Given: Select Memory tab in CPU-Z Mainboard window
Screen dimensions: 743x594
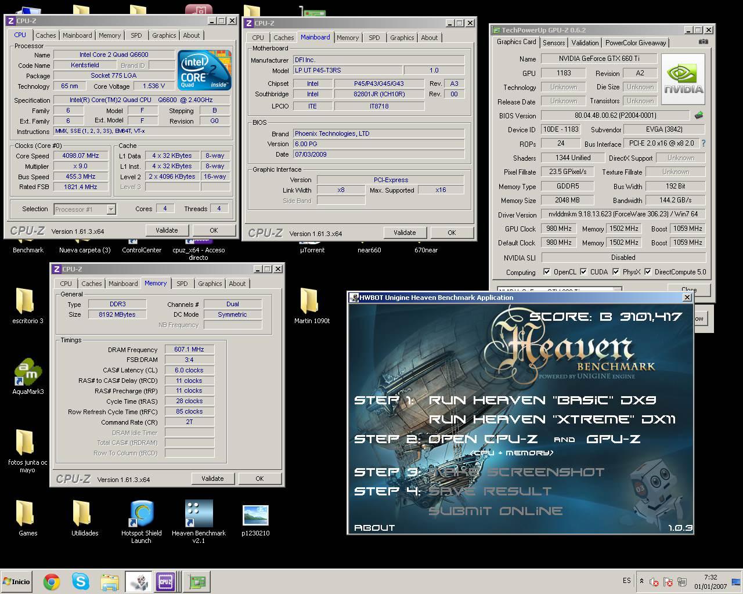Looking at the screenshot, I should click(347, 38).
